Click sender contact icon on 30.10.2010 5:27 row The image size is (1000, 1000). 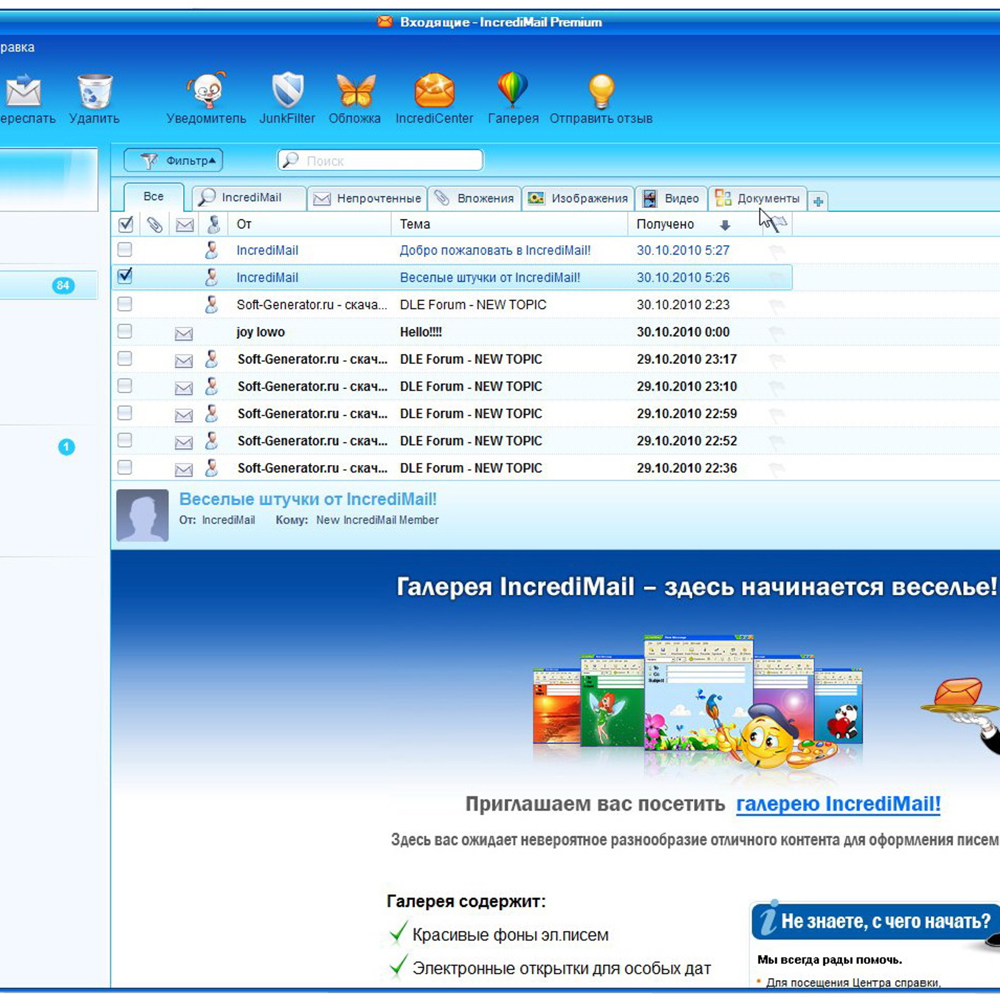coord(212,250)
